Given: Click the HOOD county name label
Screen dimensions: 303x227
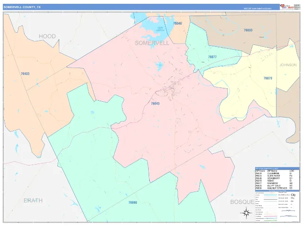Looking at the screenshot, I should click(47, 36).
